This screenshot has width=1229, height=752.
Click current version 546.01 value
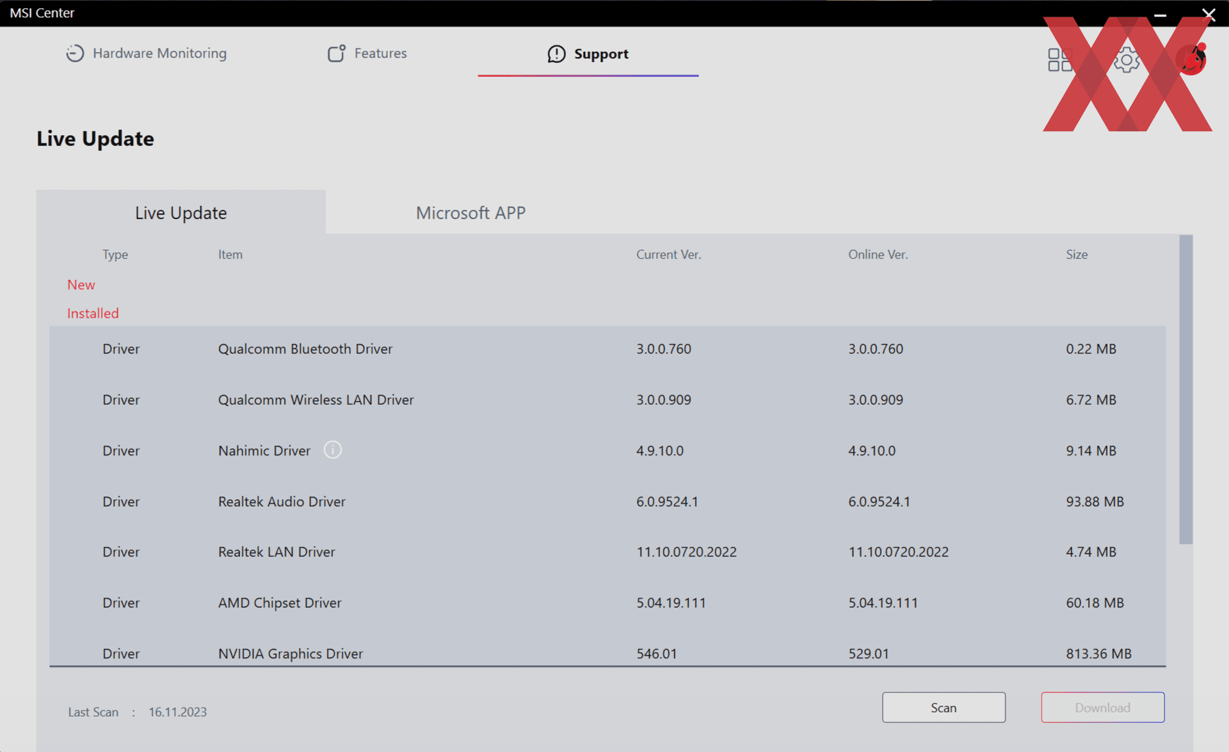[x=656, y=653]
